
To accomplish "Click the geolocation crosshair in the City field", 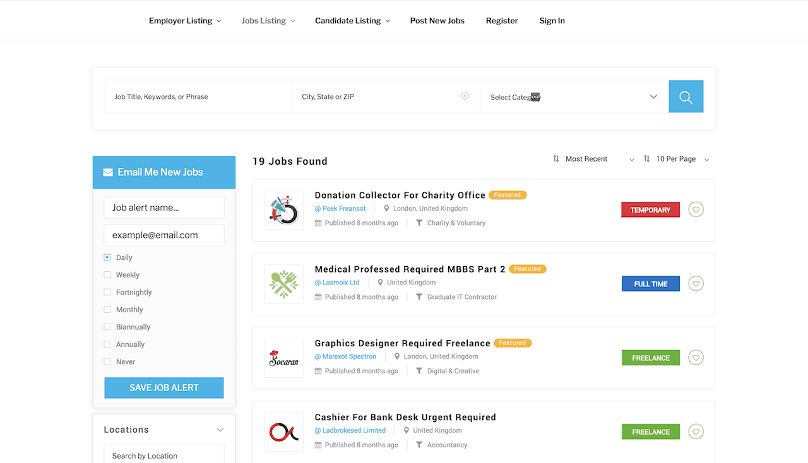I will click(465, 96).
